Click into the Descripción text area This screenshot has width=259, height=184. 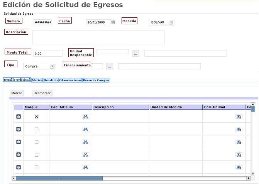(98, 37)
